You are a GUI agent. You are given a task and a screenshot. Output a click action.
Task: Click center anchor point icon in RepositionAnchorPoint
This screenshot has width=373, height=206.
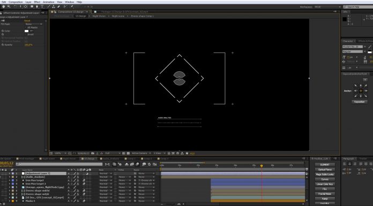361,91
